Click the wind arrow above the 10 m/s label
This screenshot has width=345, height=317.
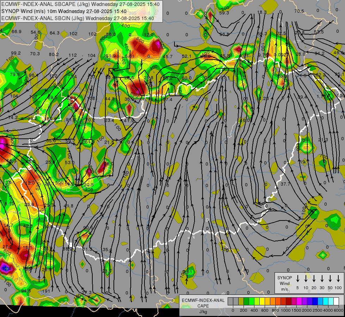(306, 278)
